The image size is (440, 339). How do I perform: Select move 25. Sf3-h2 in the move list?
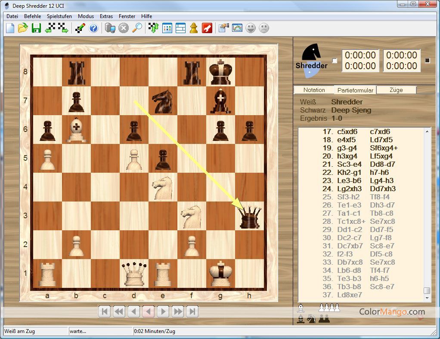(x=349, y=197)
